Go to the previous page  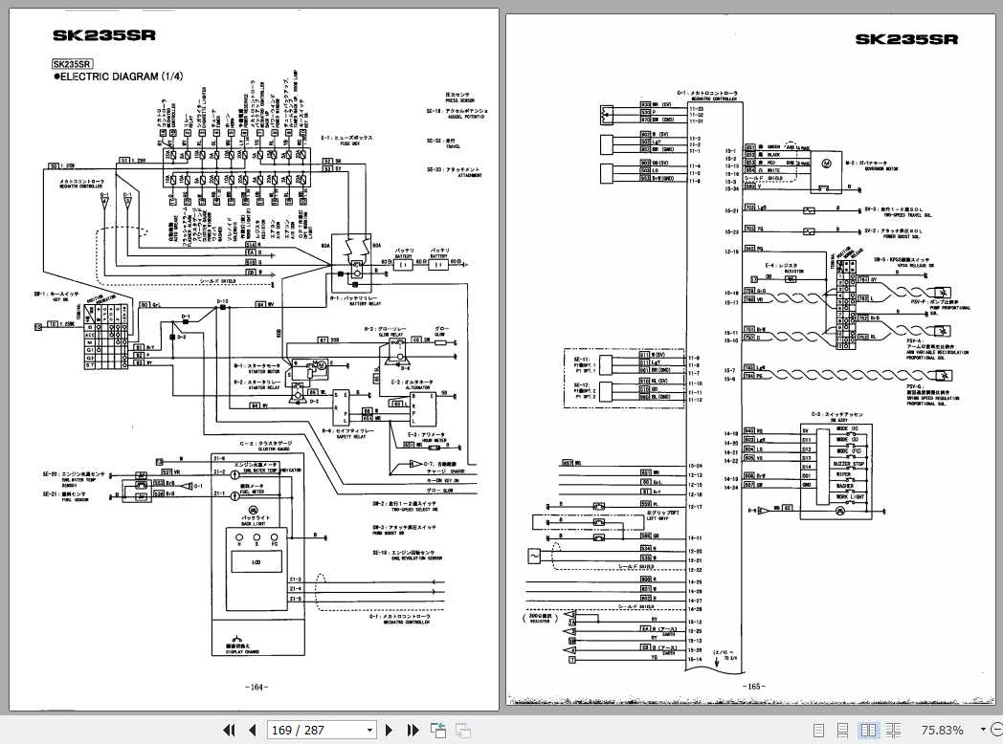252,730
